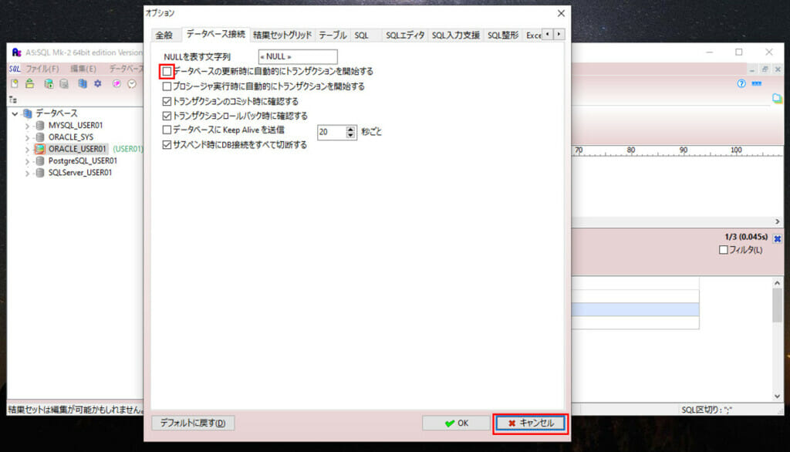Screen dimensions: 790x452
Task: Switch to the SQLエディタ tab
Action: coord(404,35)
